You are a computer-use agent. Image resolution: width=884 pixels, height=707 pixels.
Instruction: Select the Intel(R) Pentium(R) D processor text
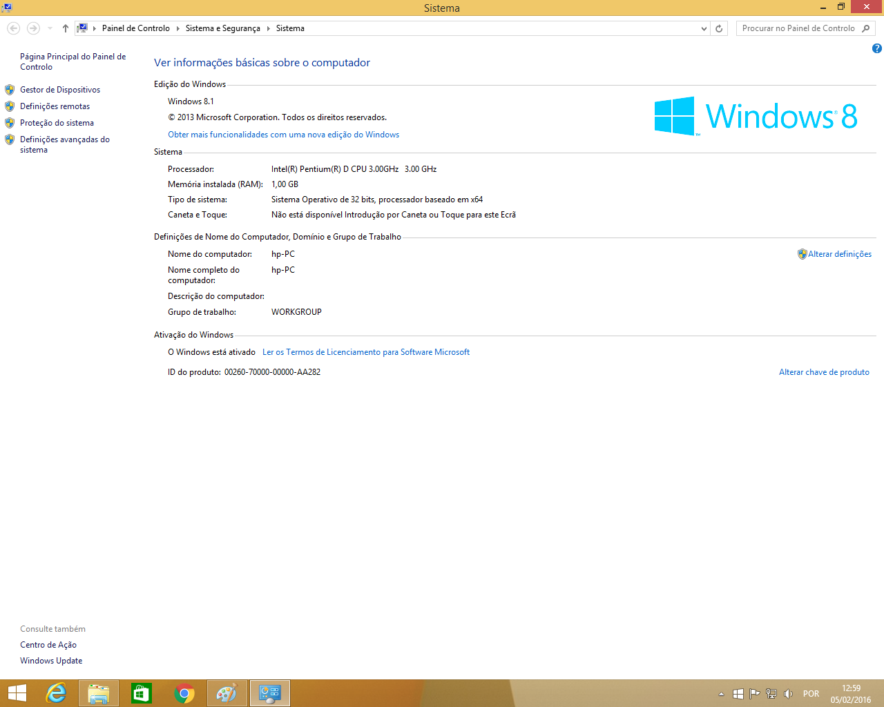coord(354,169)
